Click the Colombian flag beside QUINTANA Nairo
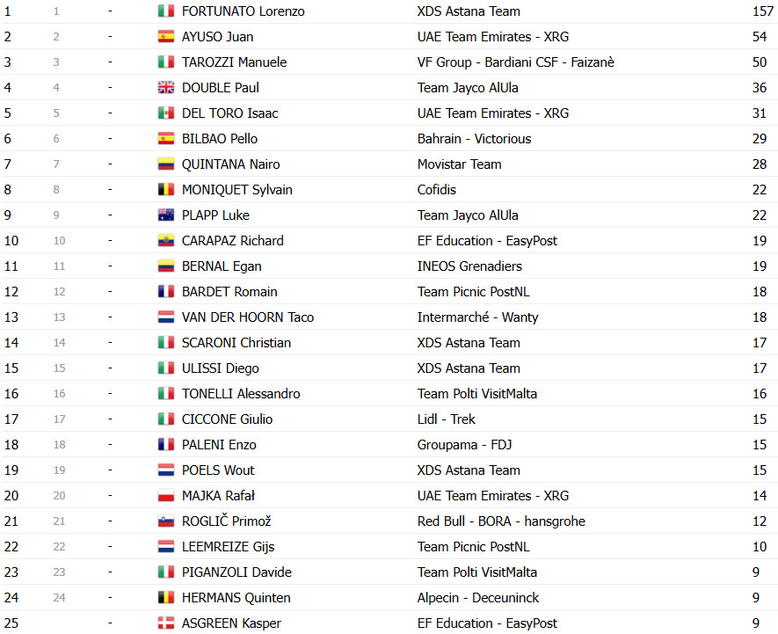The width and height of the screenshot is (778, 634). [166, 164]
